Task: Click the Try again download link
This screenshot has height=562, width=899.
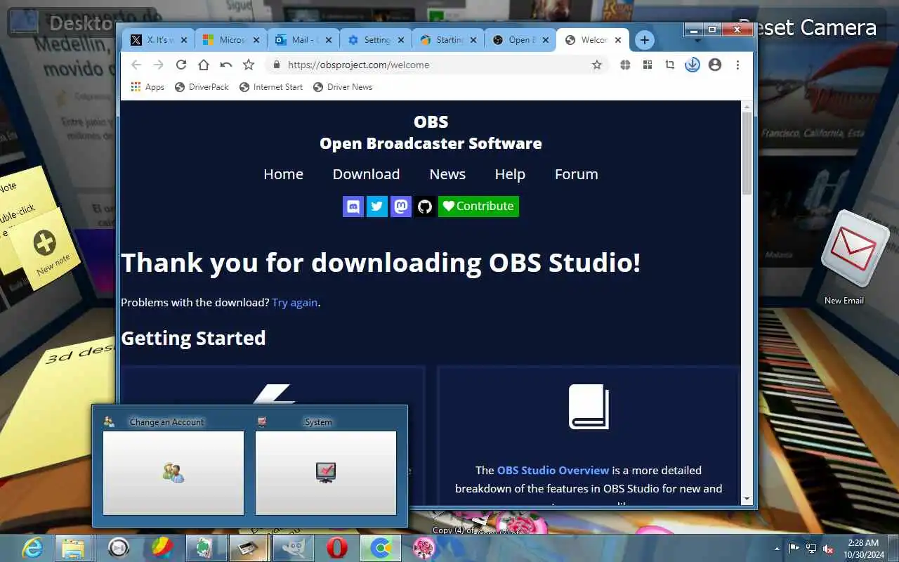Action: 295,303
